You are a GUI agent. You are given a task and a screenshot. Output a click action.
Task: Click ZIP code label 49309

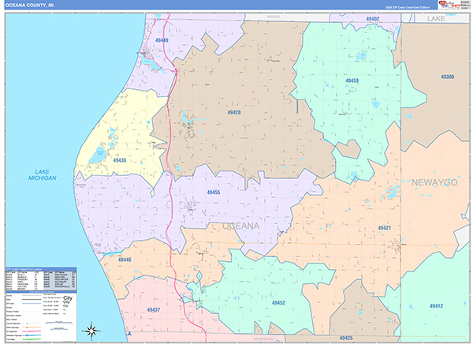point(447,77)
